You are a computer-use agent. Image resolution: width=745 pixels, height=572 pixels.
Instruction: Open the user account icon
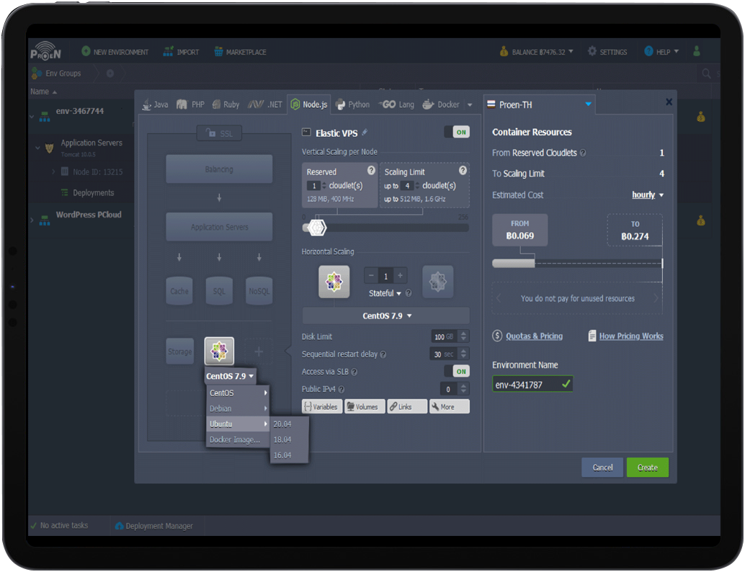click(697, 51)
